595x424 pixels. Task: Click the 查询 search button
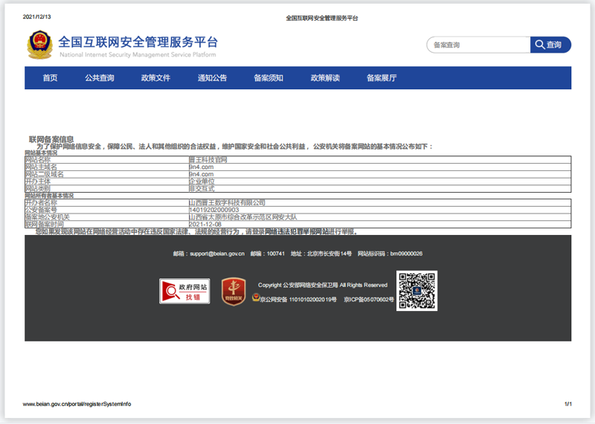point(550,45)
